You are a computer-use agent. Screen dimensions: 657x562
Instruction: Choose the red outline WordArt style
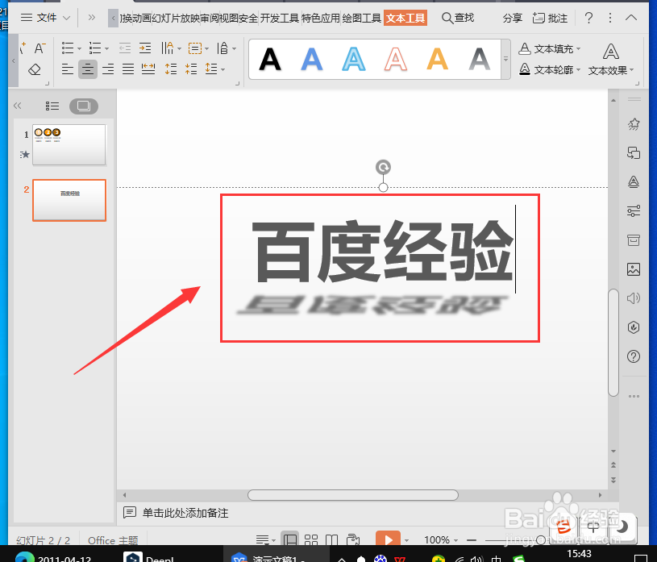point(396,59)
